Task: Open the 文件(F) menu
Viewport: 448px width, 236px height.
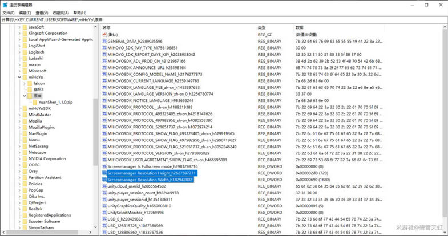Action: coord(8,13)
